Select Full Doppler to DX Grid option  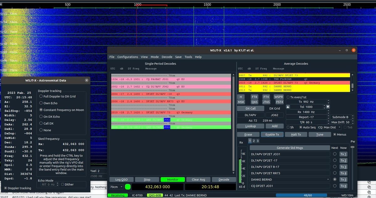point(41,96)
